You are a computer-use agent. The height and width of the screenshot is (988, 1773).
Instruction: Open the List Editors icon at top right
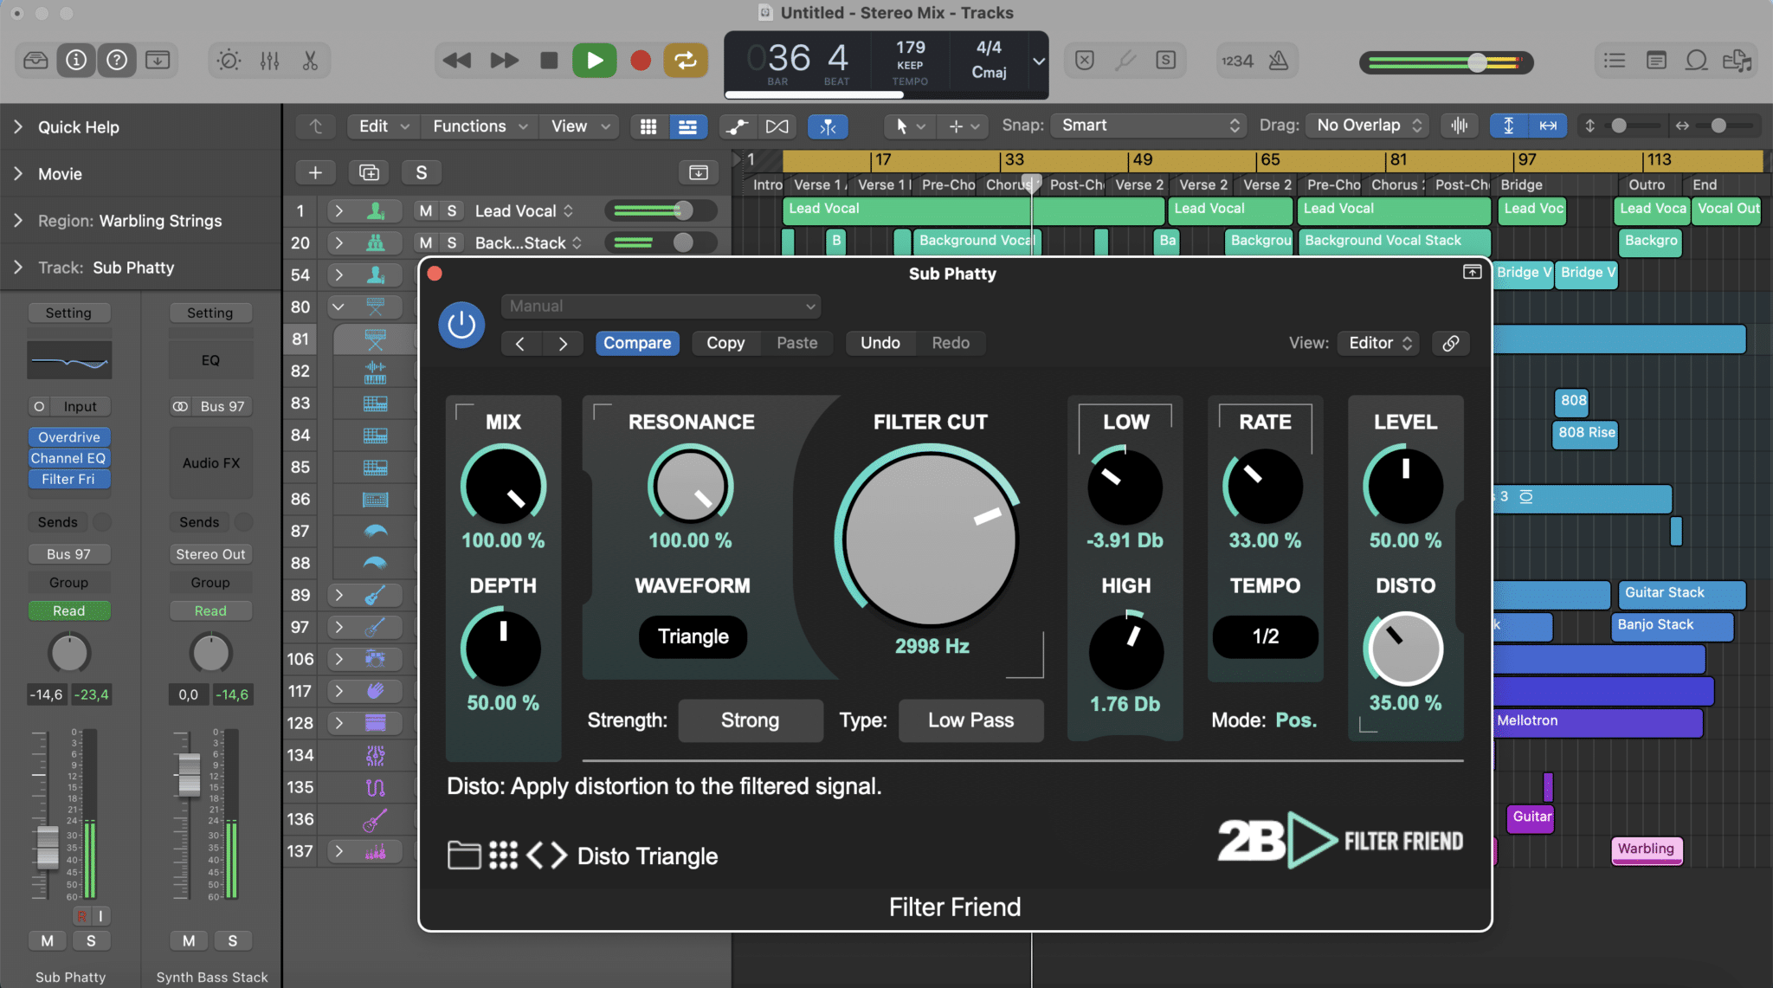(x=1612, y=61)
